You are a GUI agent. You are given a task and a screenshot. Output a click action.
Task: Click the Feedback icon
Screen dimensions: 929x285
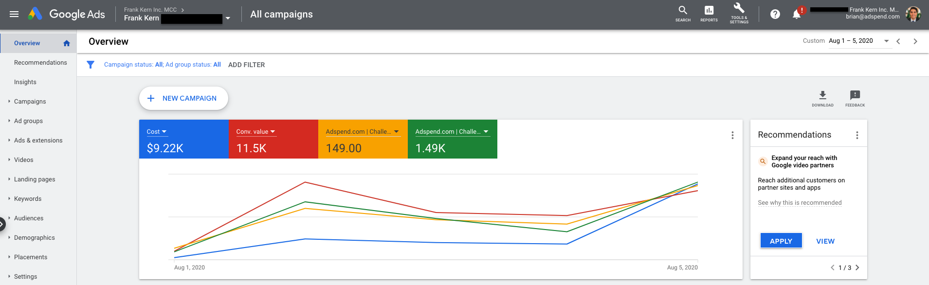click(855, 98)
